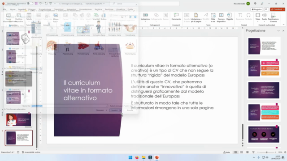
Task: Click zoom in plus button
Action: [275, 152]
